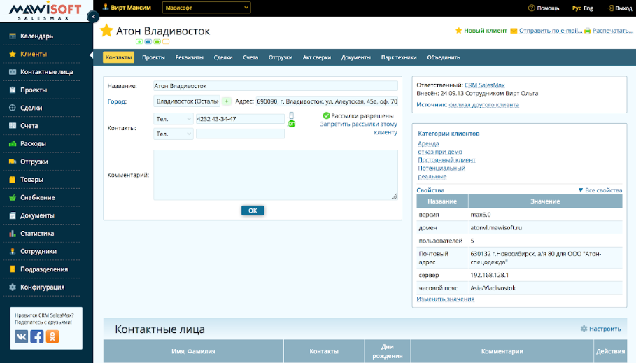The width and height of the screenshot is (636, 363).
Task: Open the Владивосток city dropdown
Action: [187, 101]
